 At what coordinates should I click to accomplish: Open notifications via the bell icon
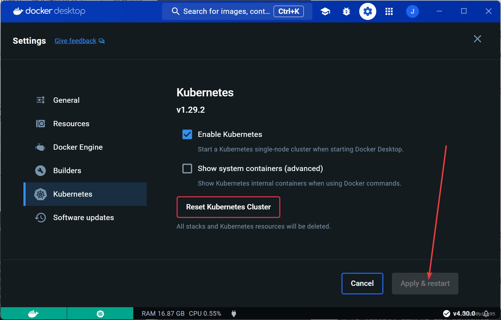(486, 313)
